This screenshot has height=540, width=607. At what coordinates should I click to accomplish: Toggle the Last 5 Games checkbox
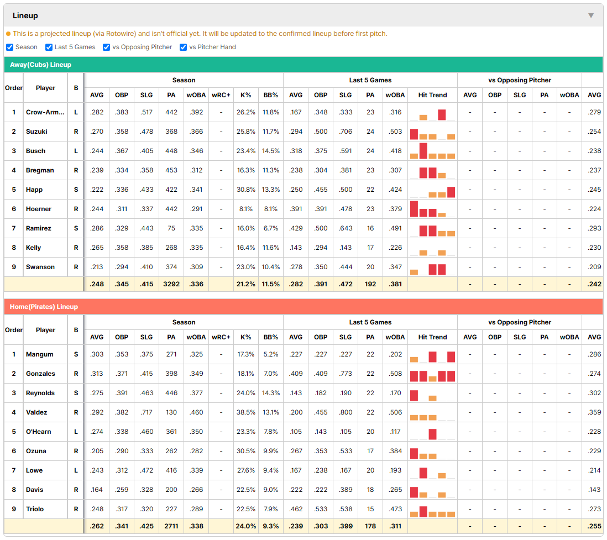point(49,47)
